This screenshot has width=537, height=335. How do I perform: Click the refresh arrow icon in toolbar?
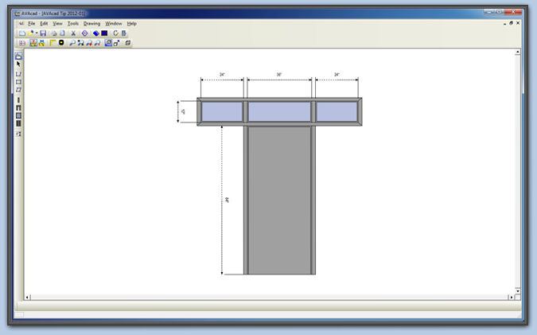[x=115, y=33]
